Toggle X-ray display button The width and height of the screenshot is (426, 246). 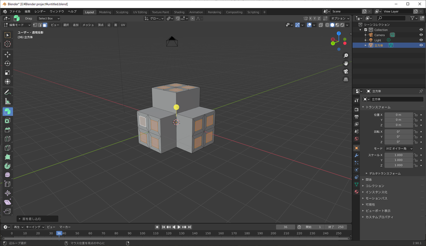(321, 25)
